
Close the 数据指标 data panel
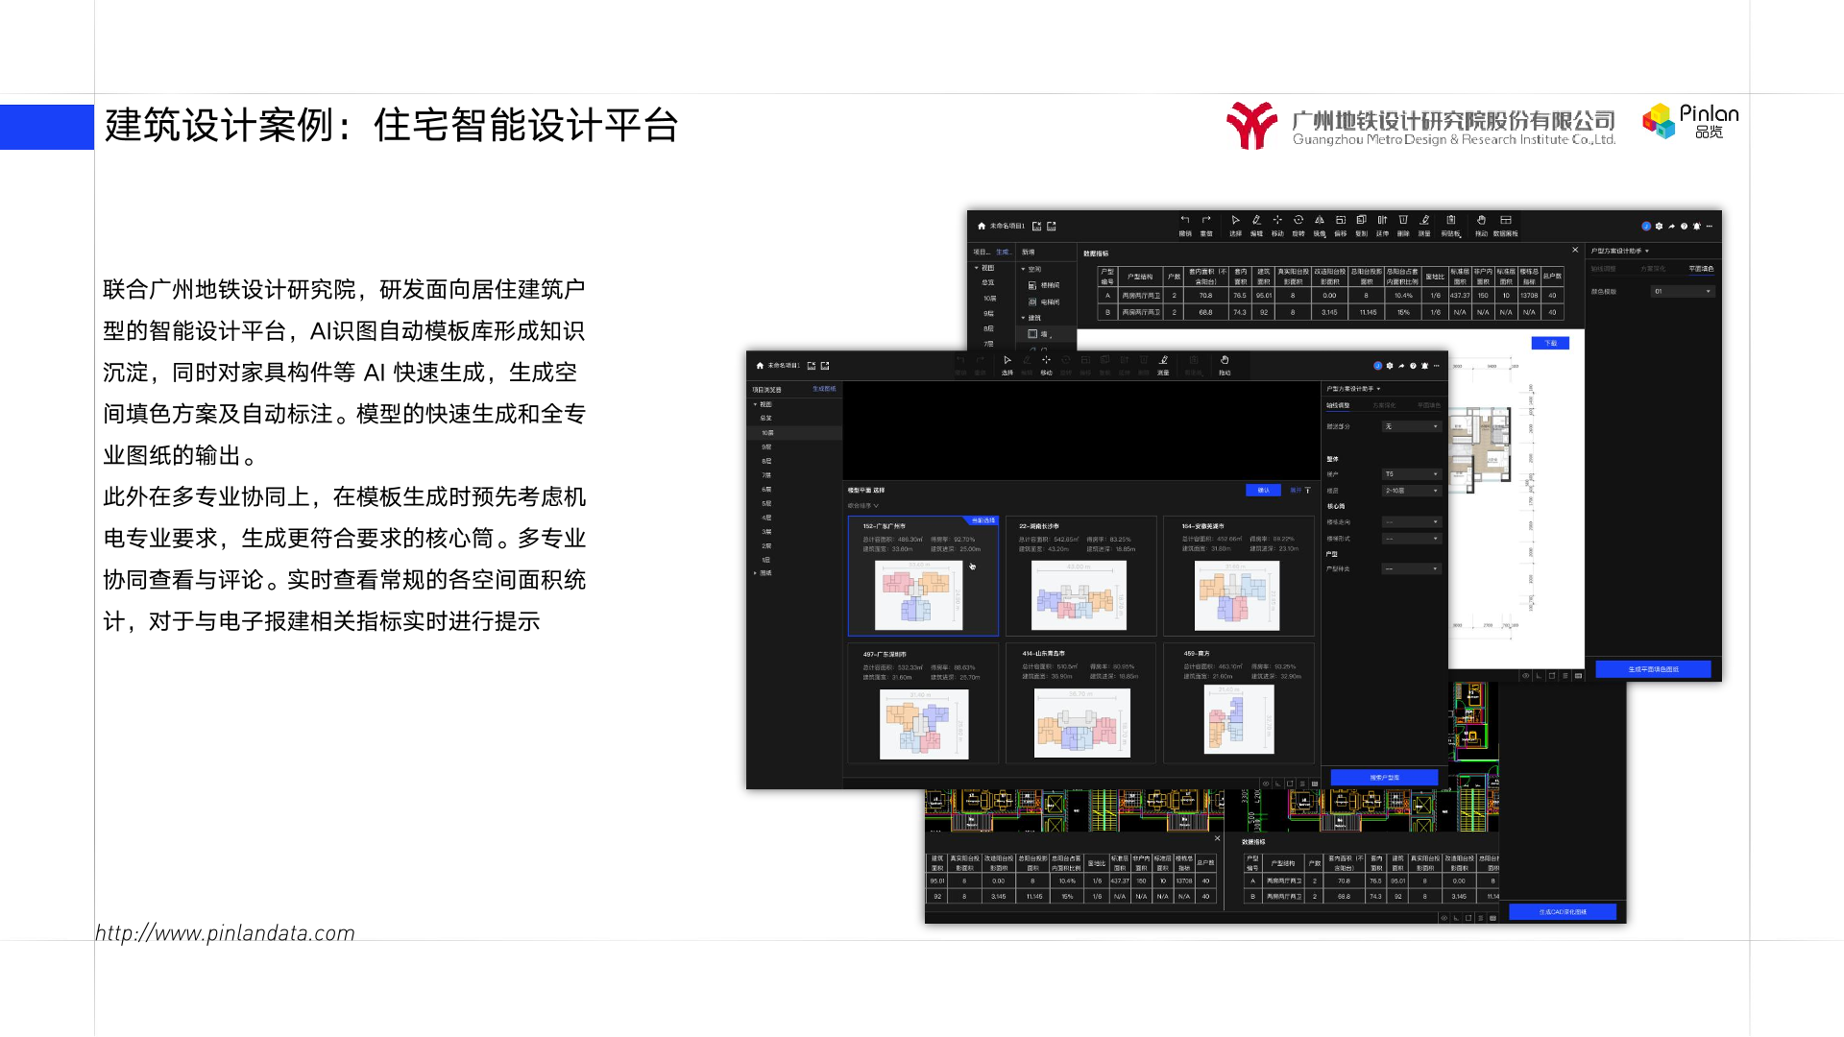1575,250
